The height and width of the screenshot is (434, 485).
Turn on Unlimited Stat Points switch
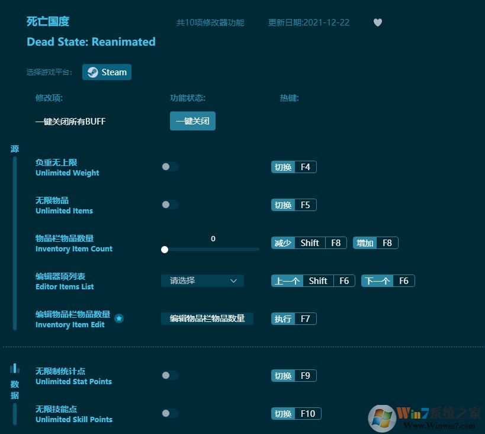[x=170, y=375]
